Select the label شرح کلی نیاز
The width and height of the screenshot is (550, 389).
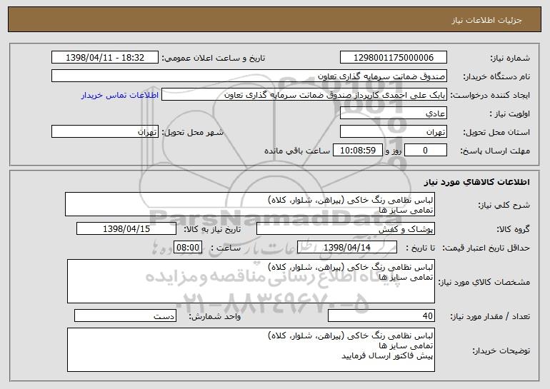pos(504,205)
